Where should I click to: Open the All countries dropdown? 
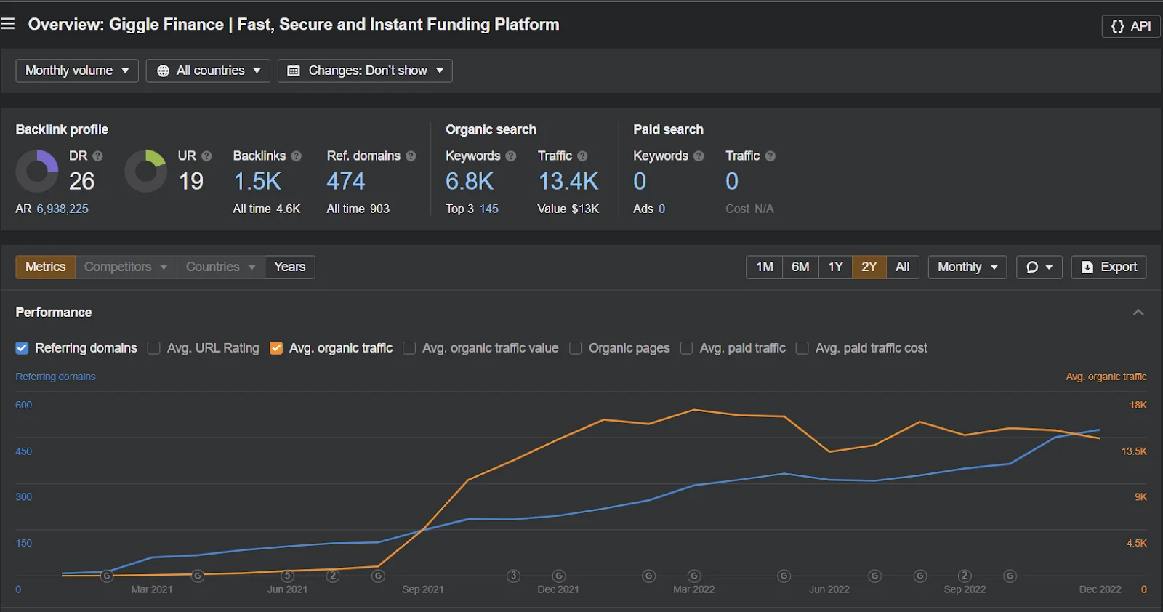tap(208, 71)
